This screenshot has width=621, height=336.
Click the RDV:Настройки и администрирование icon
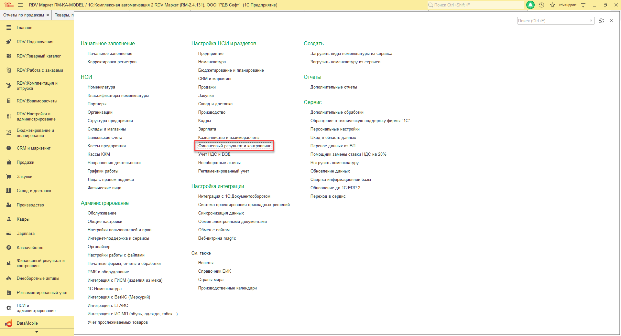coord(9,117)
